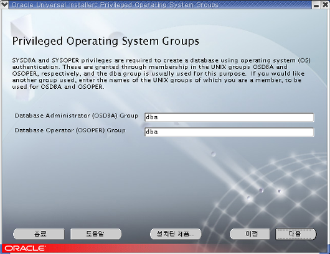Click the 'SYSDBA and SYSOPER privileges' description paragraph

[161, 73]
